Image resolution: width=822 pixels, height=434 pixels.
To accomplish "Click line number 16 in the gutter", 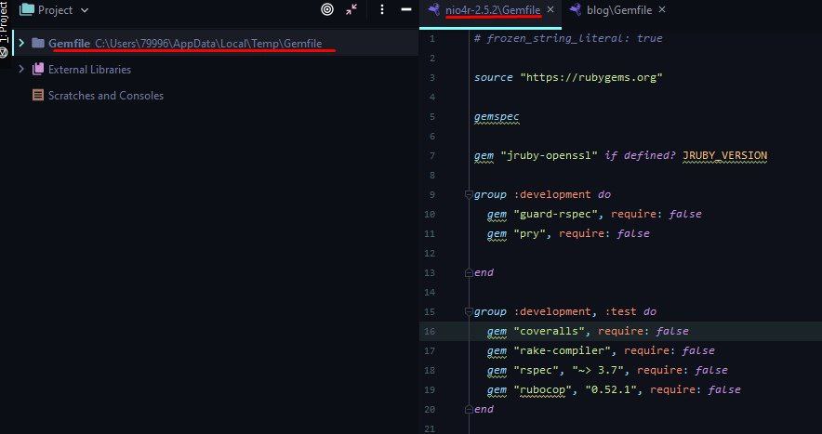I will (x=430, y=331).
